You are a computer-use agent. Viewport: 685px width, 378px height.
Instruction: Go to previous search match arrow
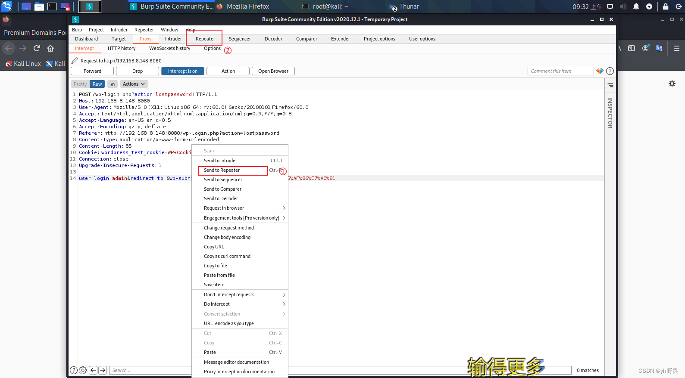click(93, 370)
